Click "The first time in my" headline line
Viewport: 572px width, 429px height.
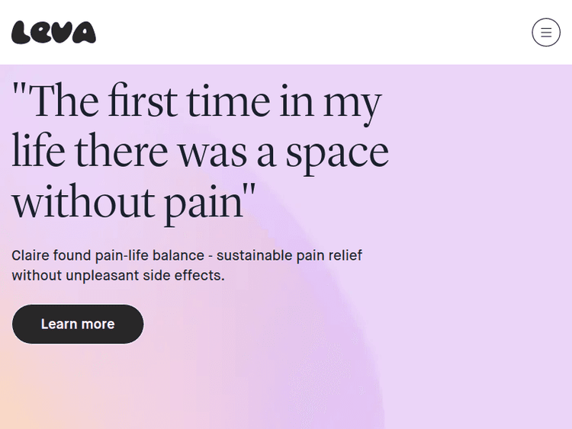click(197, 102)
